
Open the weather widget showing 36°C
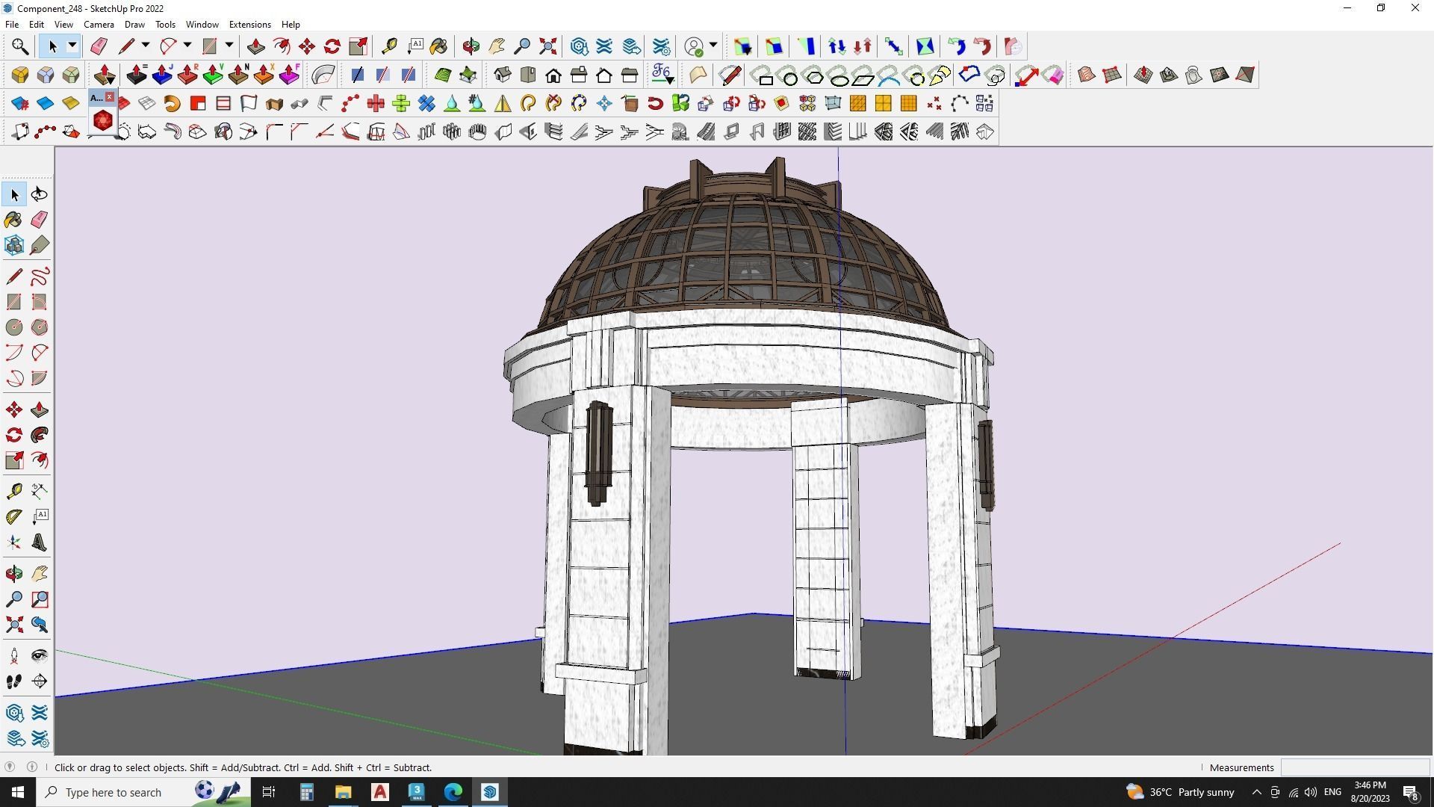tap(1180, 792)
